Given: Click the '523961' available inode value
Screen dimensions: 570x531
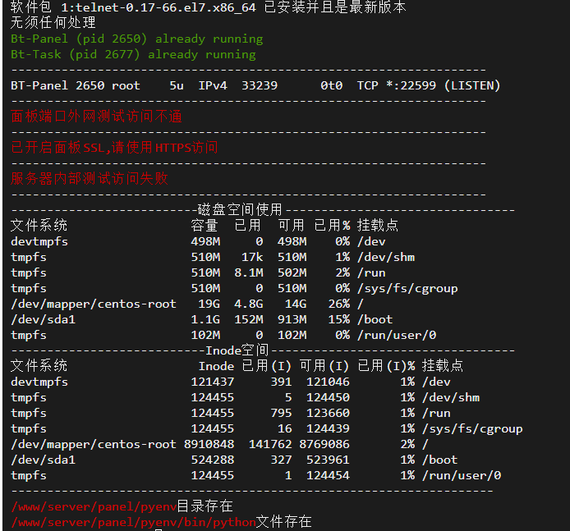Looking at the screenshot, I should point(328,460).
